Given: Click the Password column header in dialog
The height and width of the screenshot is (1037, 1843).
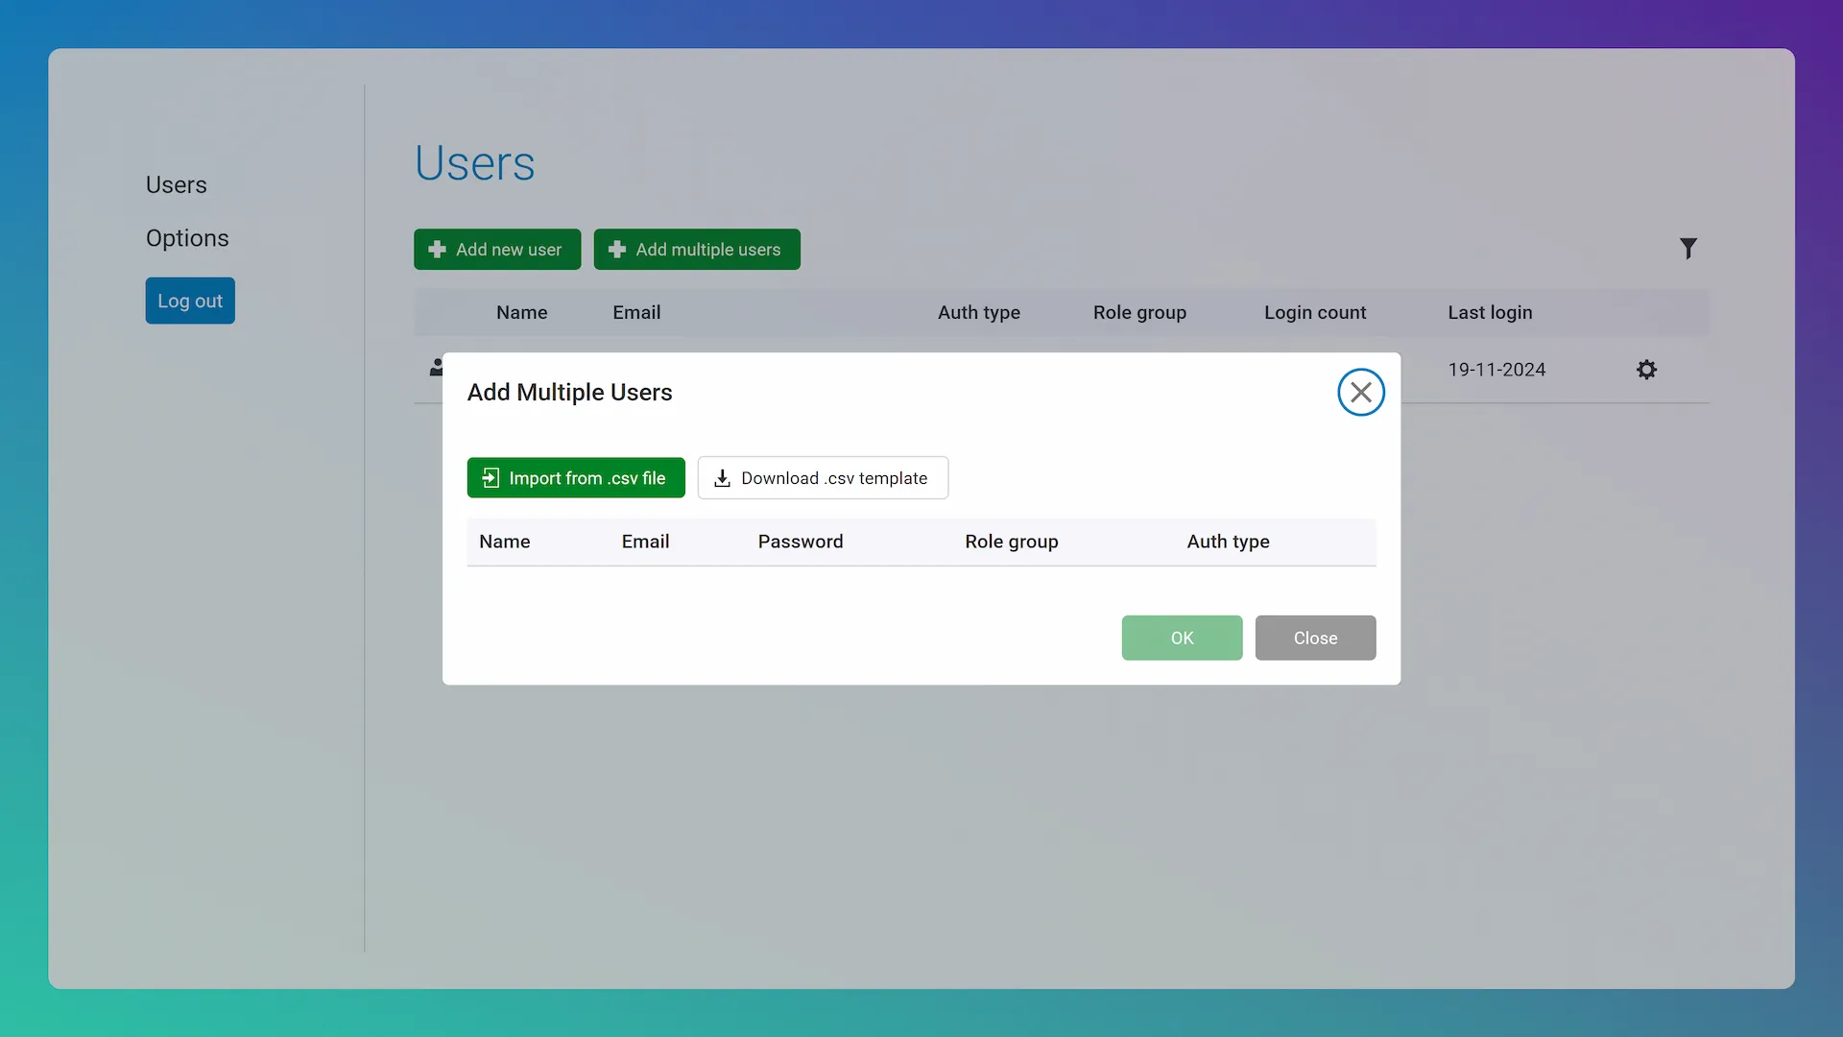Looking at the screenshot, I should click(x=800, y=542).
